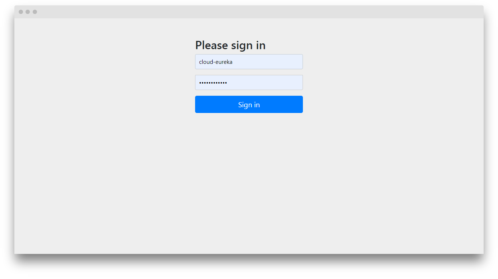Screen dimensions: 498x279
Task: Click the middle gray window dot
Action: [x=28, y=12]
